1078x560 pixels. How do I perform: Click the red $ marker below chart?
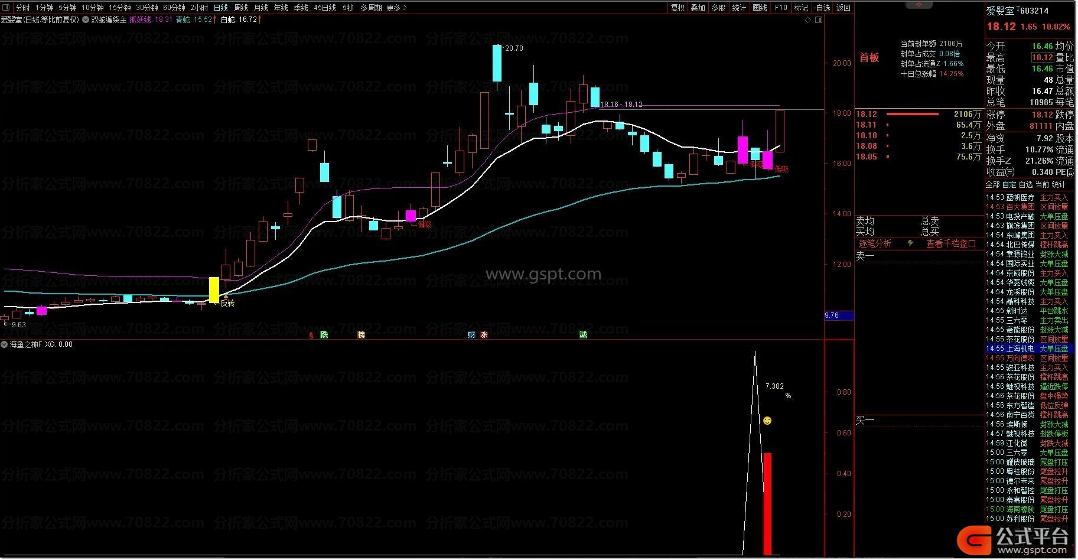[x=311, y=336]
